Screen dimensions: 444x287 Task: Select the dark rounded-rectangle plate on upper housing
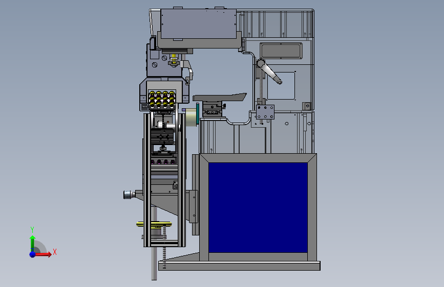pyautogui.click(x=281, y=51)
